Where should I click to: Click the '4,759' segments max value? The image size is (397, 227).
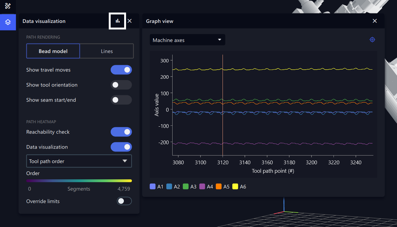point(124,189)
